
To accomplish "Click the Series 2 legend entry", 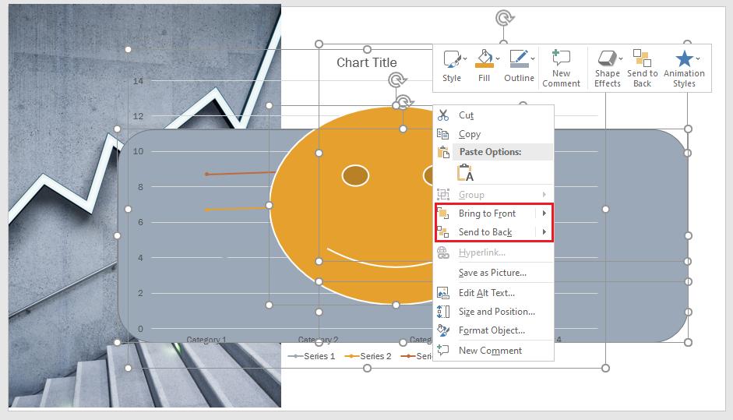I will click(x=368, y=356).
